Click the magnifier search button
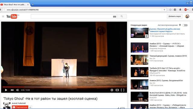193x109 pixels. [x=122, y=16]
